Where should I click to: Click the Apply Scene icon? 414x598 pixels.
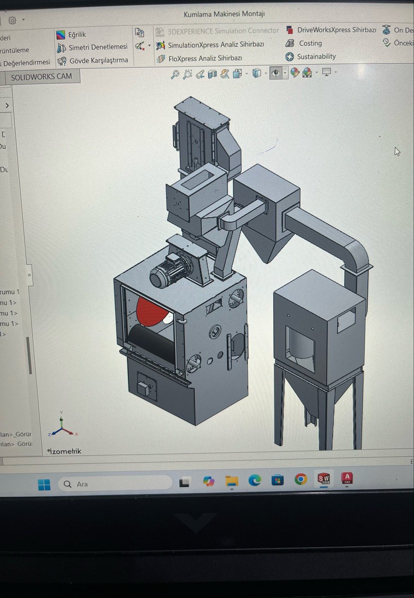[307, 73]
